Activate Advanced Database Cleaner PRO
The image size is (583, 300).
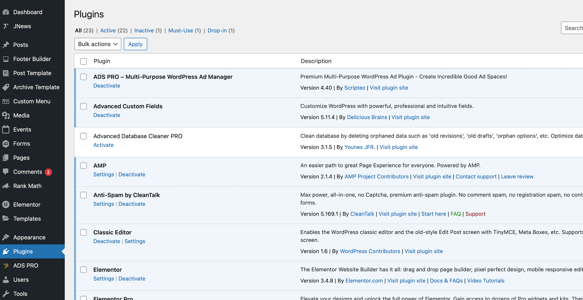click(103, 145)
